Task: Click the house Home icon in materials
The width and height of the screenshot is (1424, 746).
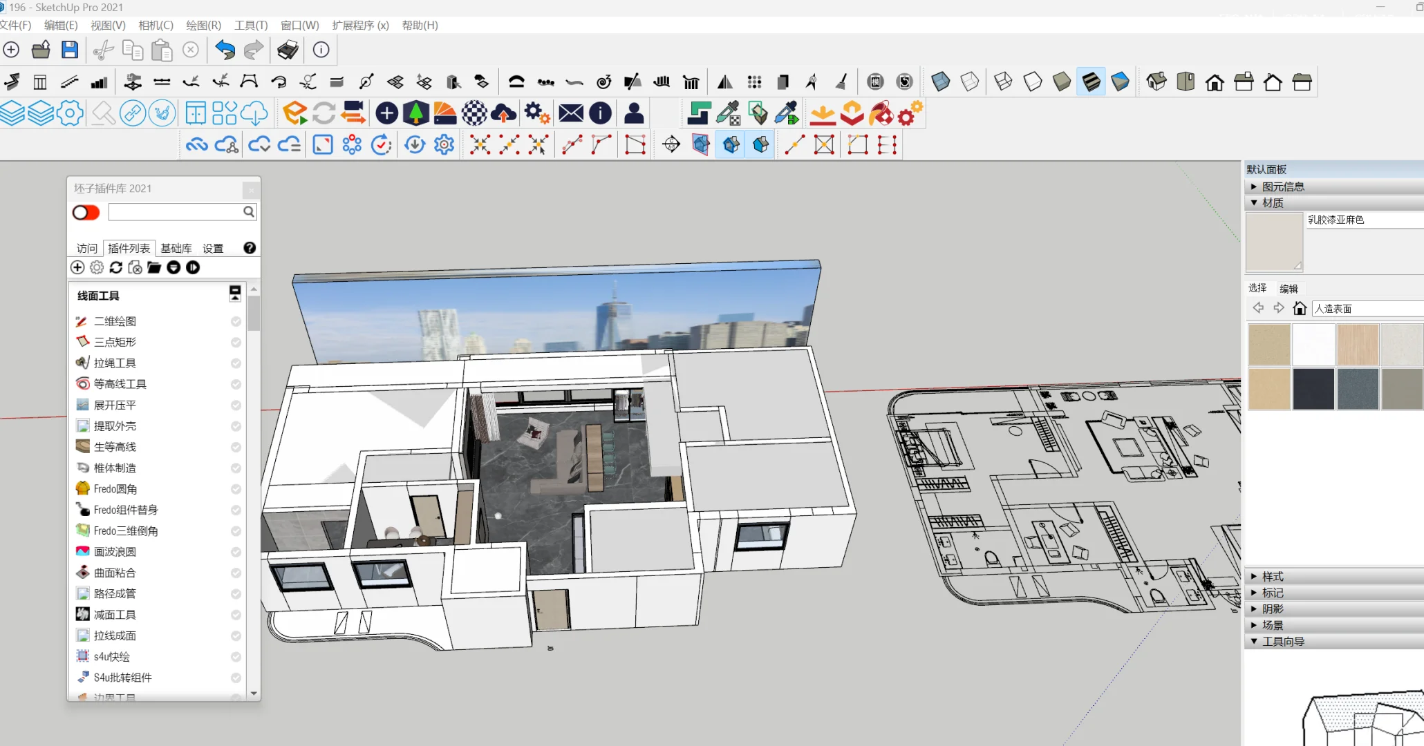Action: point(1300,308)
